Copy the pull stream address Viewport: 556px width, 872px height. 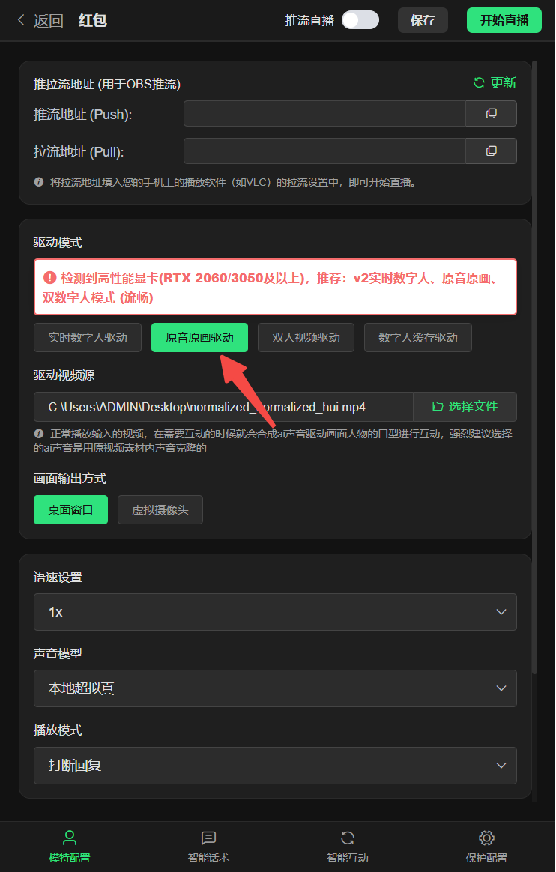pyautogui.click(x=491, y=151)
